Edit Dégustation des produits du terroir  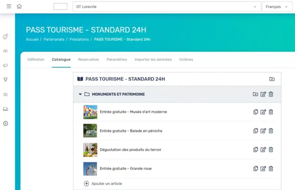pos(263,150)
